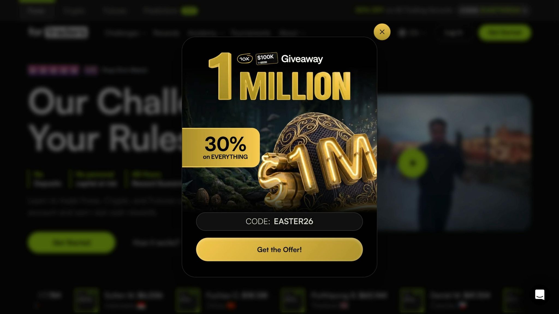
Task: Click the 30% on EVERYTHING gold banner
Action: (x=221, y=147)
